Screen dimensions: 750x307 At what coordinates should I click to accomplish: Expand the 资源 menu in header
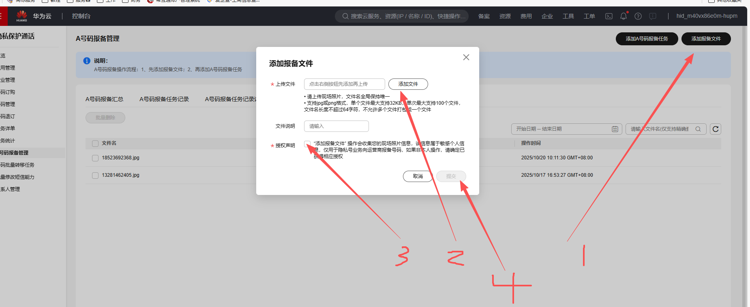pos(505,16)
